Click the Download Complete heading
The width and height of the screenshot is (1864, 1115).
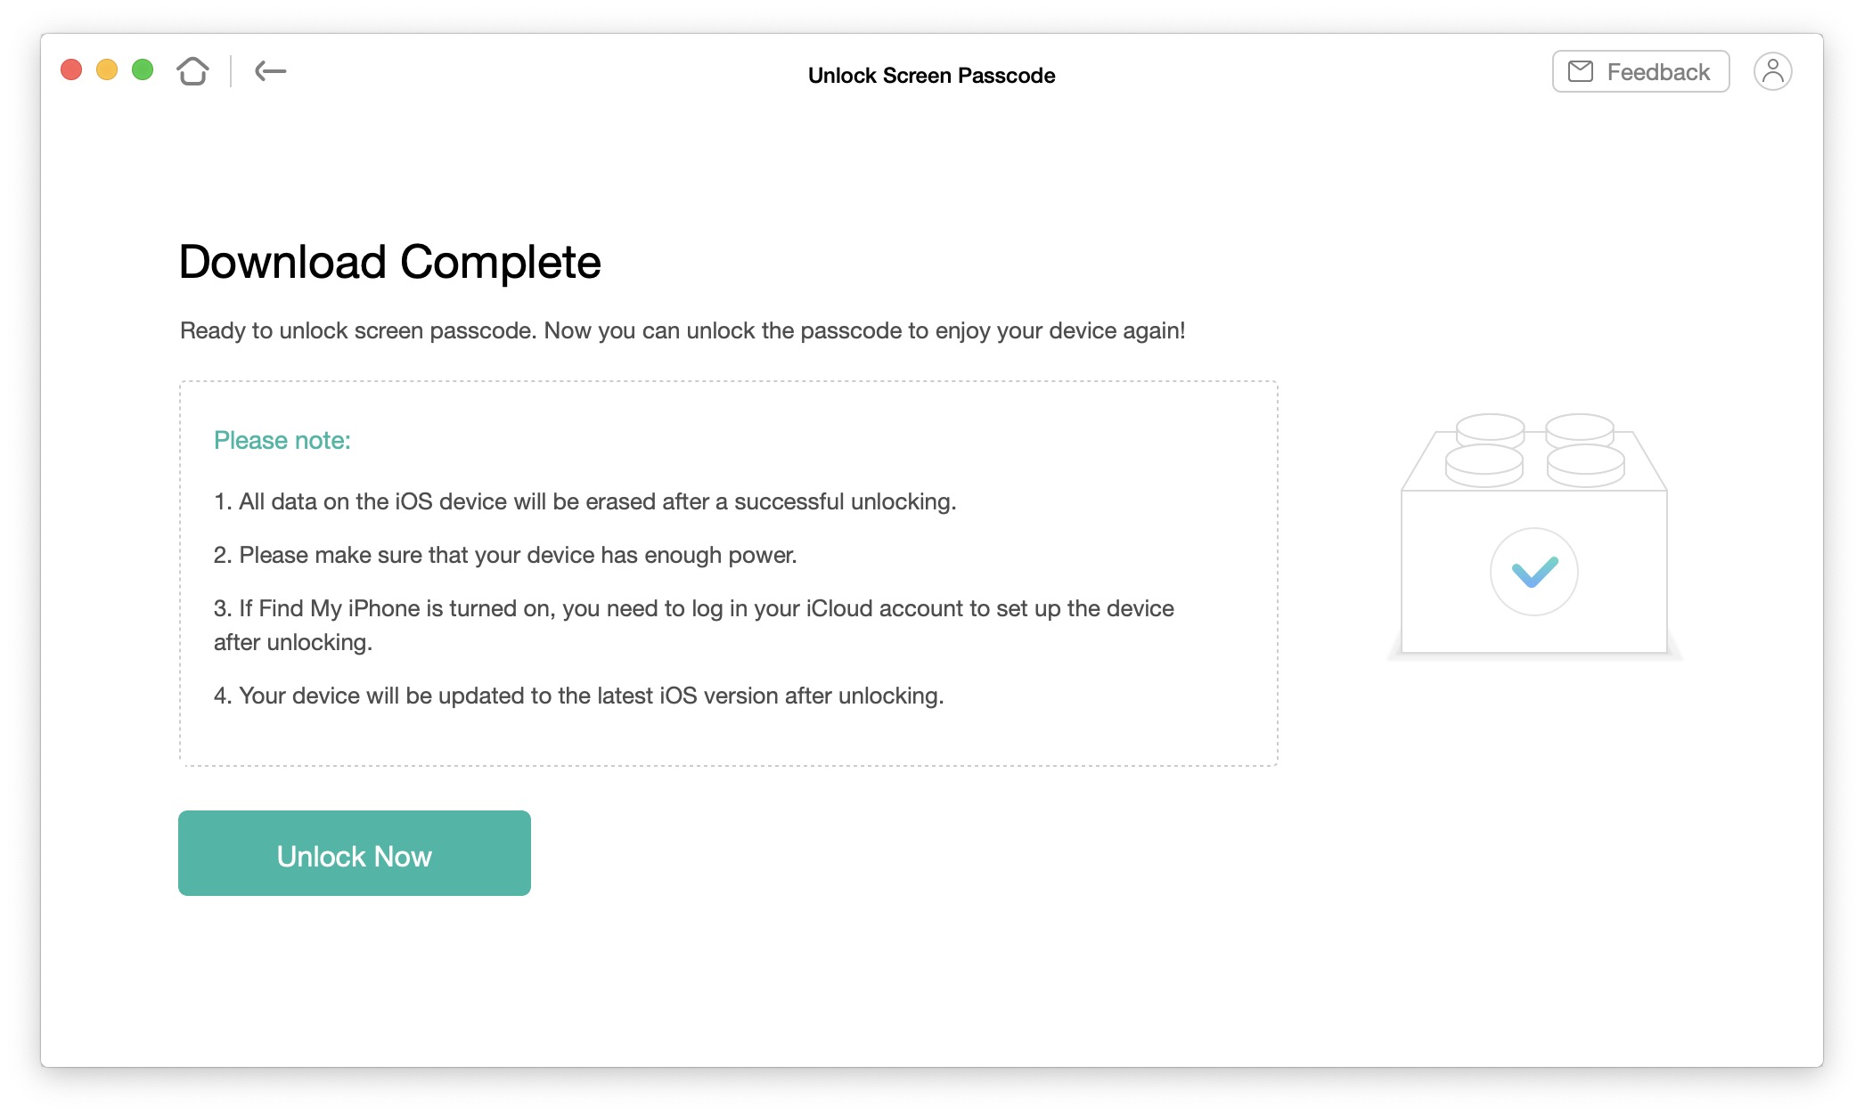[389, 262]
